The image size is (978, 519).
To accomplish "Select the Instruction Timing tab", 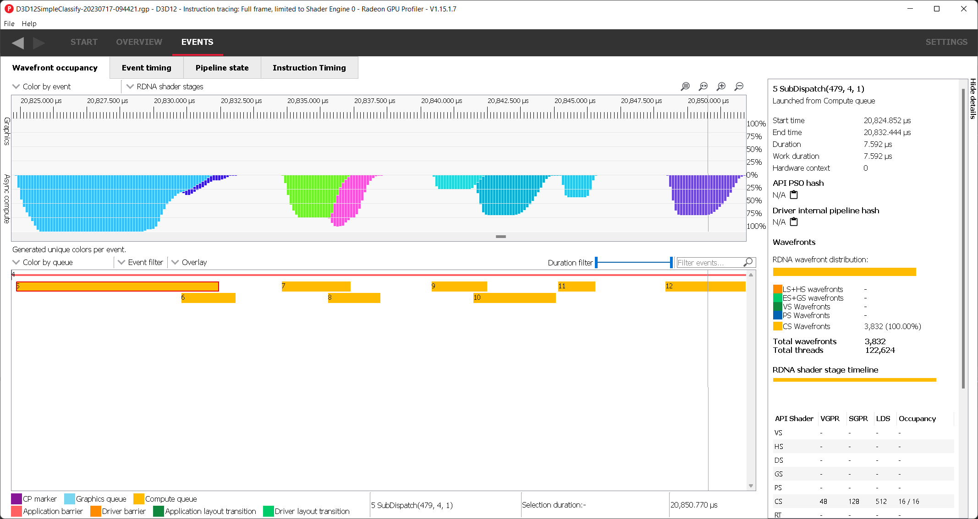I will pos(309,67).
